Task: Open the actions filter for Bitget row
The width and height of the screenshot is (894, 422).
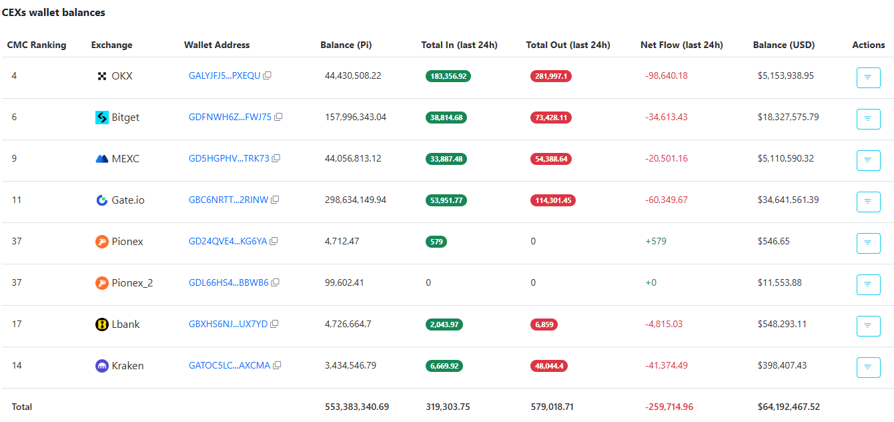Action: [868, 119]
